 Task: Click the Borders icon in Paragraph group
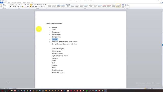pos(44,7)
